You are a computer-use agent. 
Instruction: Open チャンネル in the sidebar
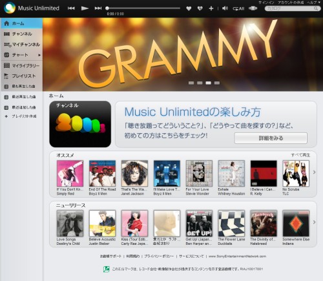[21, 34]
